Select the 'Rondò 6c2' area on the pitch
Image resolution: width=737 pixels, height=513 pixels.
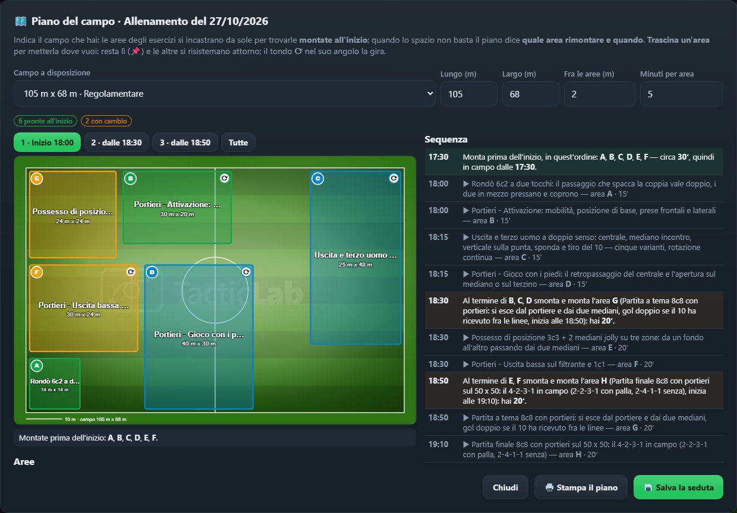(55, 384)
